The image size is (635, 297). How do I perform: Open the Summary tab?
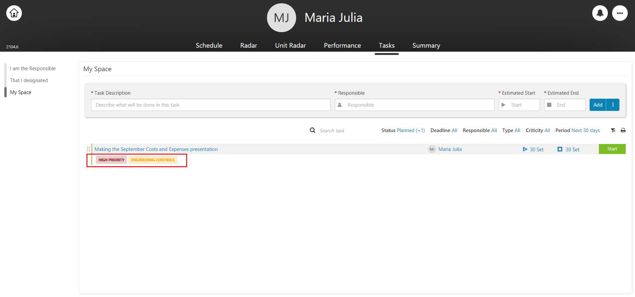click(426, 45)
